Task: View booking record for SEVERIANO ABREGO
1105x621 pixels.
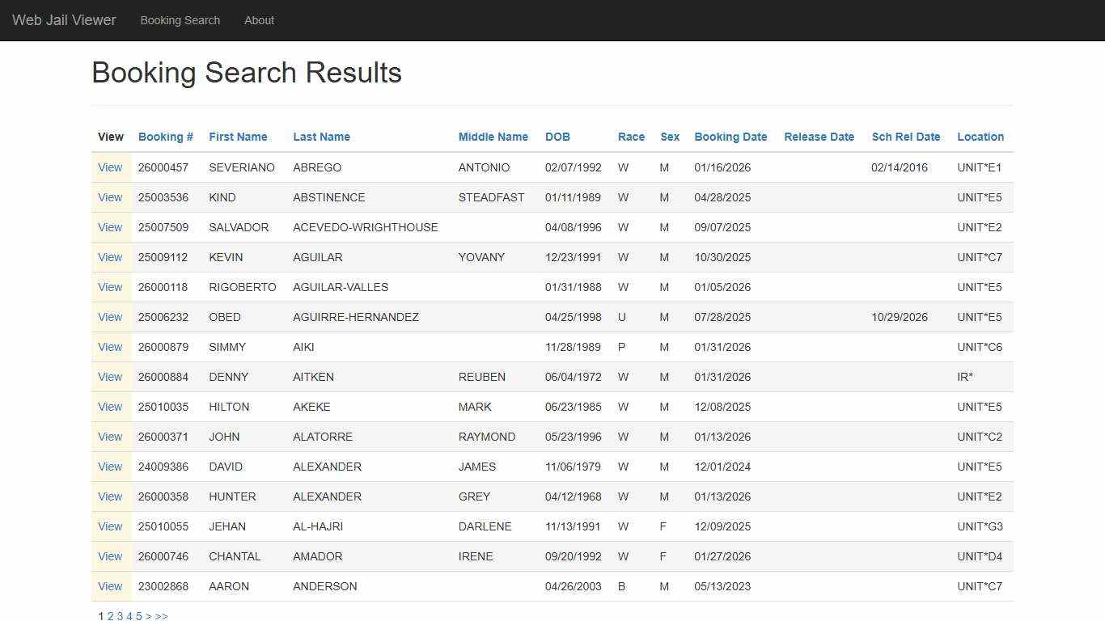Action: click(110, 167)
